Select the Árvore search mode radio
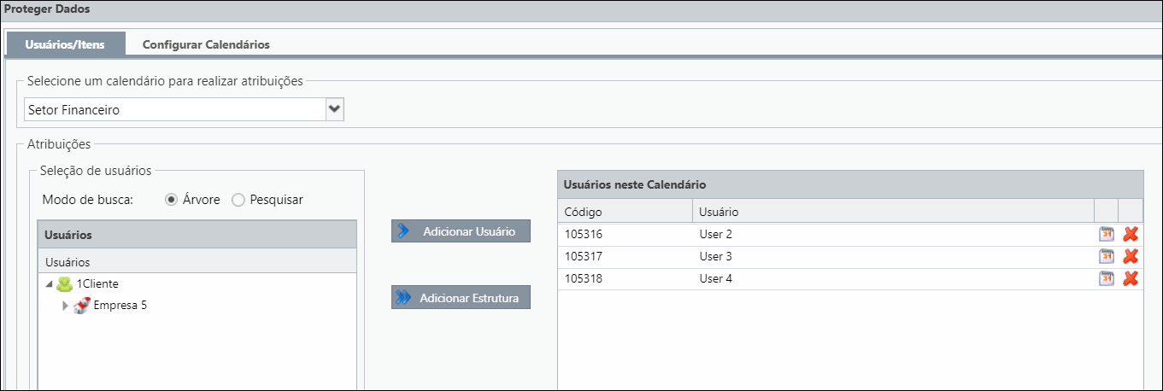 tap(171, 200)
